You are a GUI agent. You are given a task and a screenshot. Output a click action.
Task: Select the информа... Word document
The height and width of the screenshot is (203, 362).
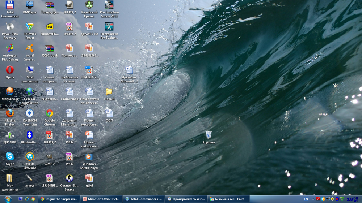(49, 94)
